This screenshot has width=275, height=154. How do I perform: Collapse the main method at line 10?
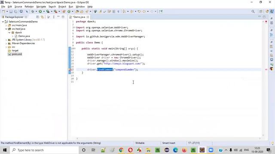point(75,48)
